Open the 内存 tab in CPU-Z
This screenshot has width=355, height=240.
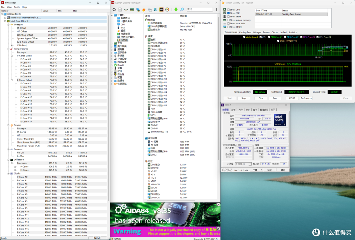(x=241, y=110)
